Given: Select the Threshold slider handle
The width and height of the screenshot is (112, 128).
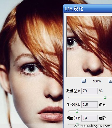Looking at the screenshot, I should [77, 124].
